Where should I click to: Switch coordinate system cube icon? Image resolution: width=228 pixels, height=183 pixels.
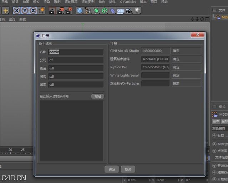click(x=41, y=11)
